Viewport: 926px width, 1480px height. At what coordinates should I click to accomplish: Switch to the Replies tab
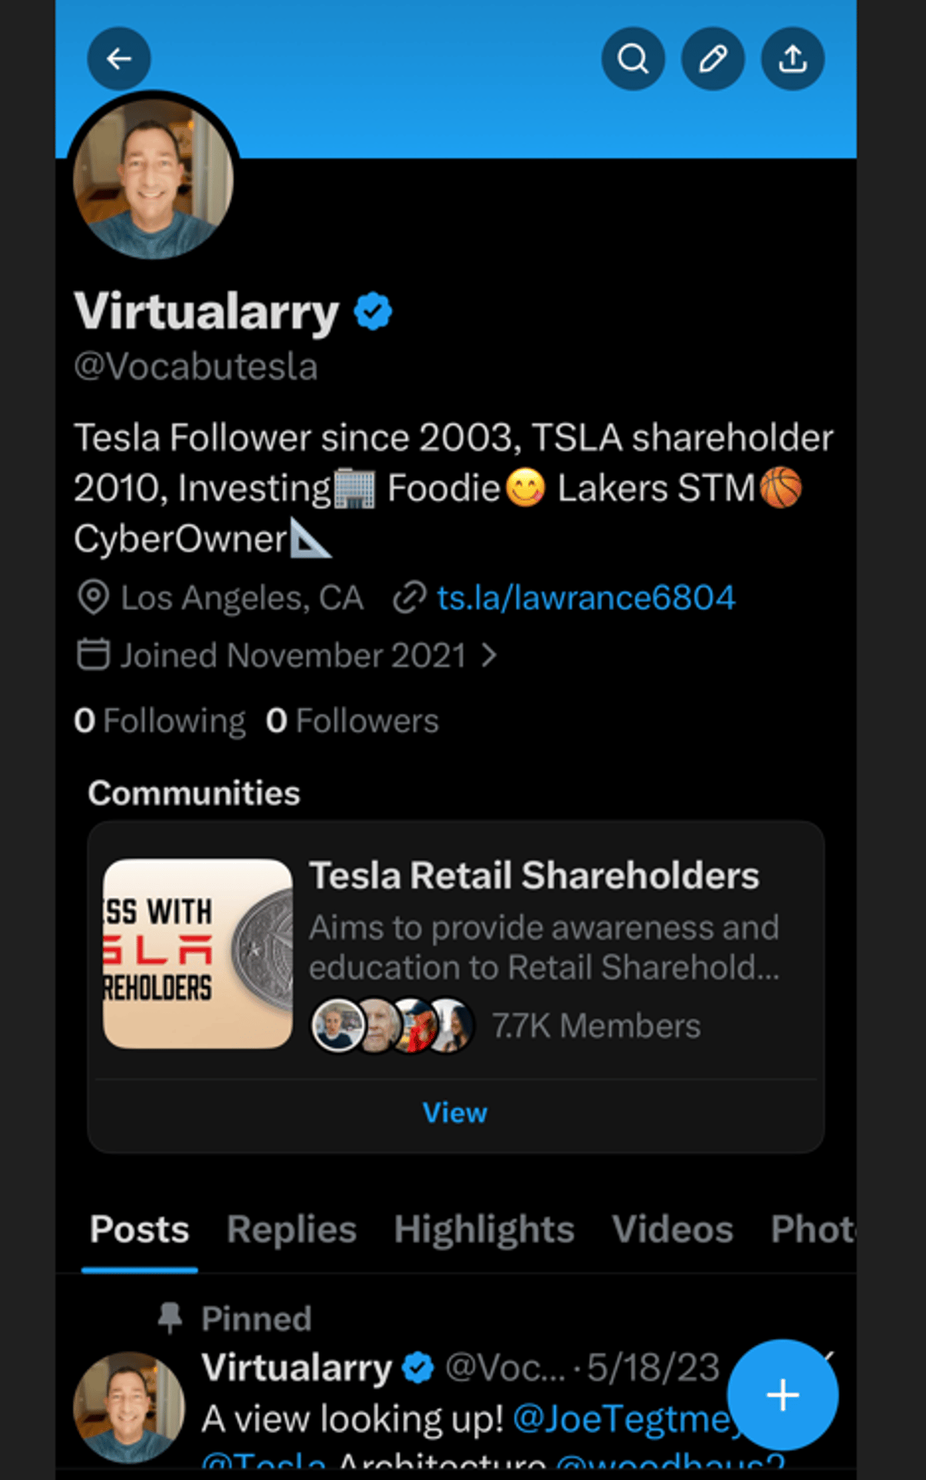tap(292, 1229)
